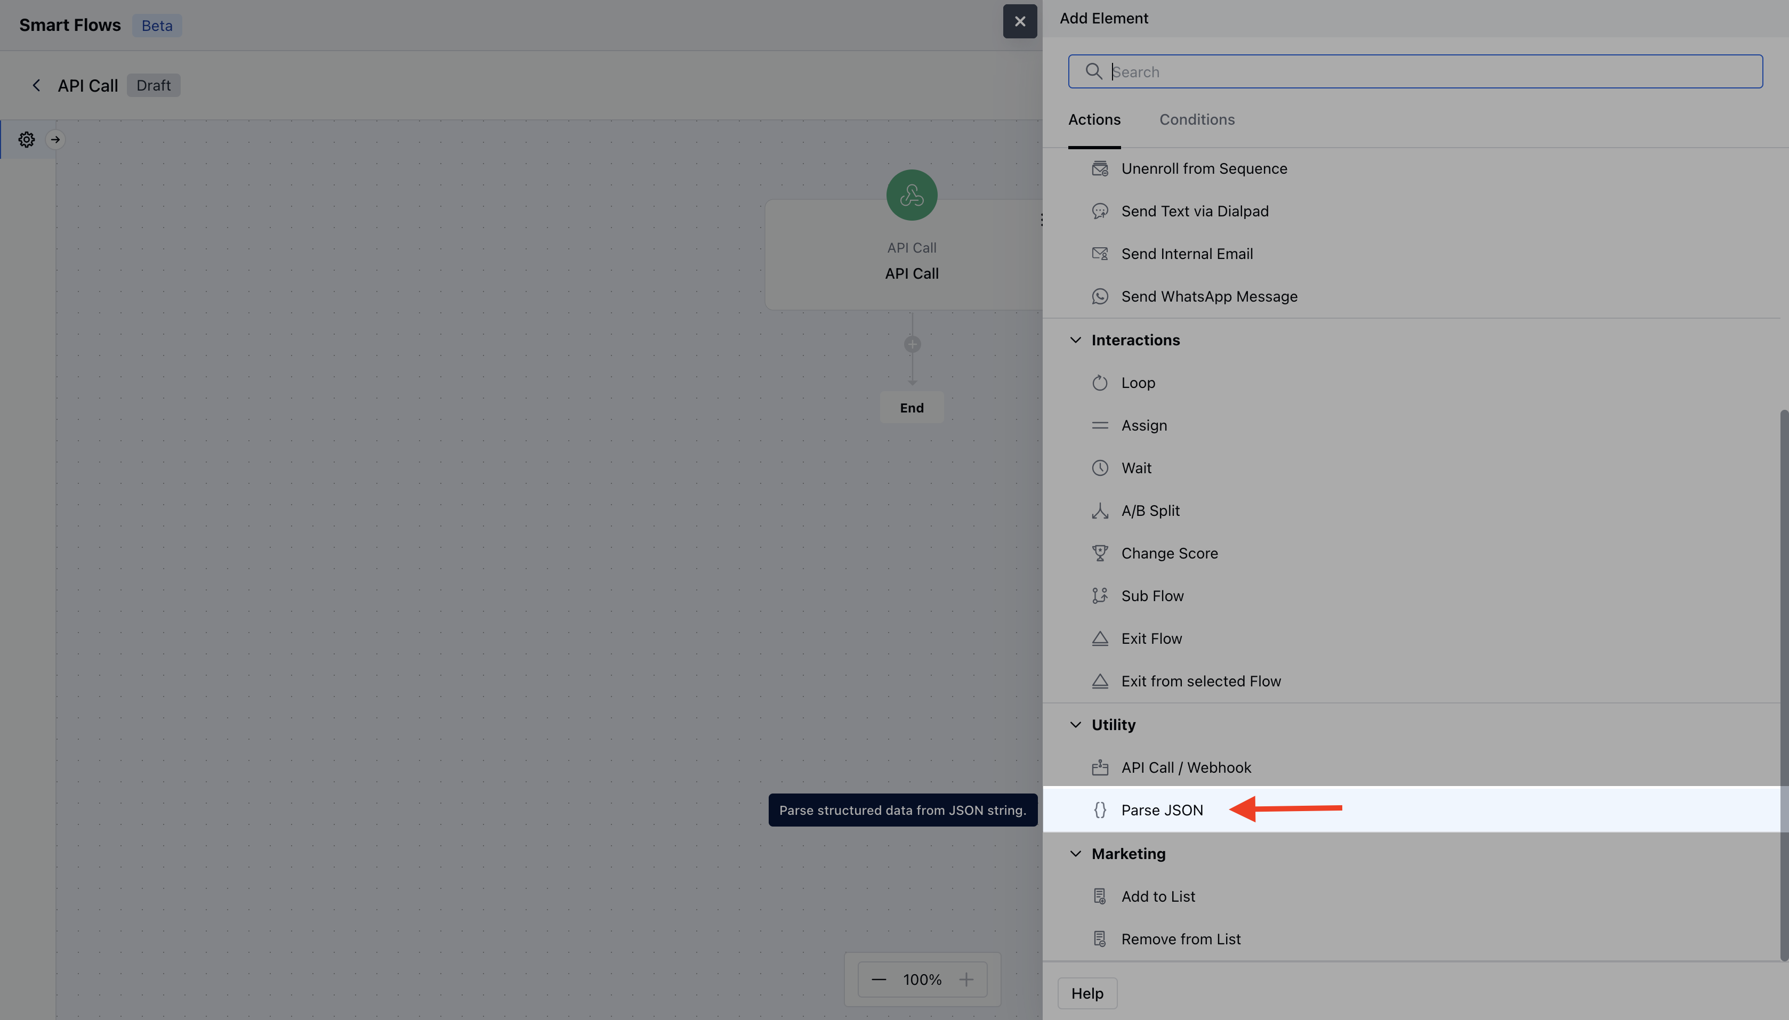1789x1020 pixels.
Task: Choose the A/B Split icon
Action: pos(1100,511)
